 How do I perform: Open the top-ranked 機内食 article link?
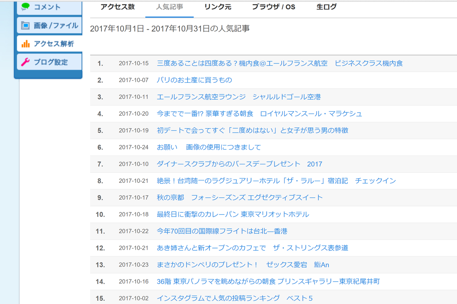(x=280, y=63)
